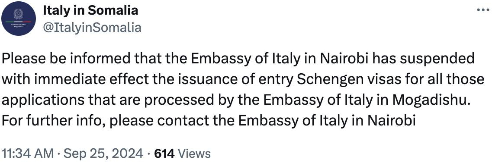Select the Views label
492x166 pixels.
[x=194, y=153]
